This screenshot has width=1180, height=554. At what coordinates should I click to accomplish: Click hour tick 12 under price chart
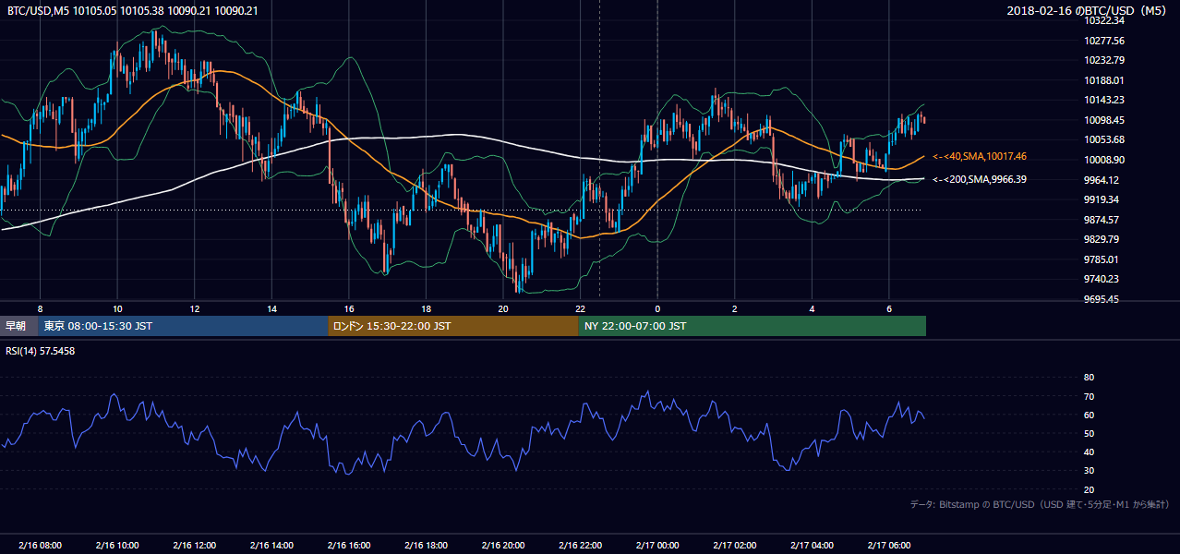pos(195,308)
